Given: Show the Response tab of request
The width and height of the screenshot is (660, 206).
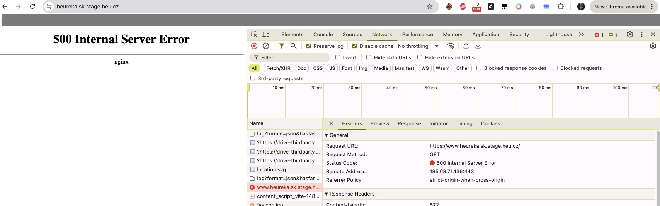Looking at the screenshot, I should (409, 123).
